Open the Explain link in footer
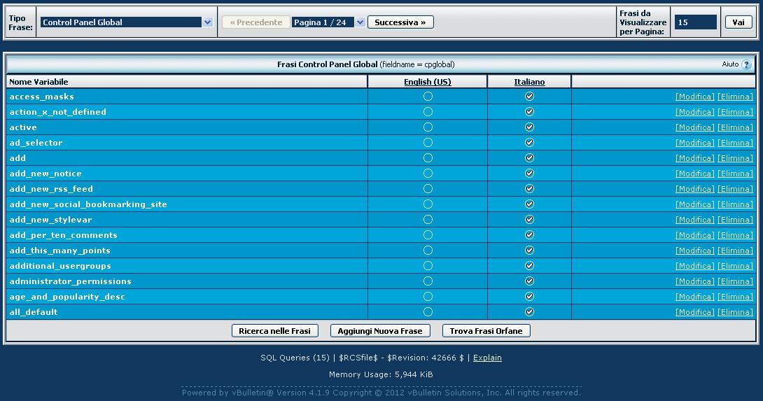Image resolution: width=763 pixels, height=401 pixels. coord(487,358)
